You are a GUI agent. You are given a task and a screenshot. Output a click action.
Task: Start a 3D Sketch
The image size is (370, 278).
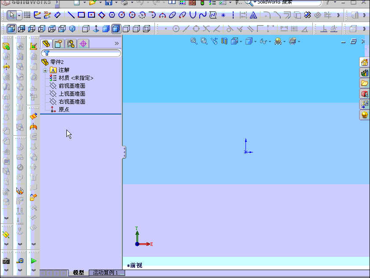pos(47,15)
